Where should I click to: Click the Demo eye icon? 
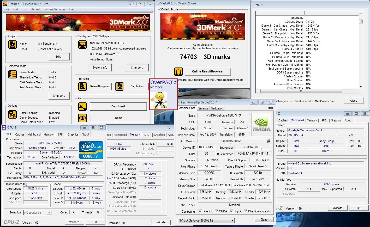[82, 118]
